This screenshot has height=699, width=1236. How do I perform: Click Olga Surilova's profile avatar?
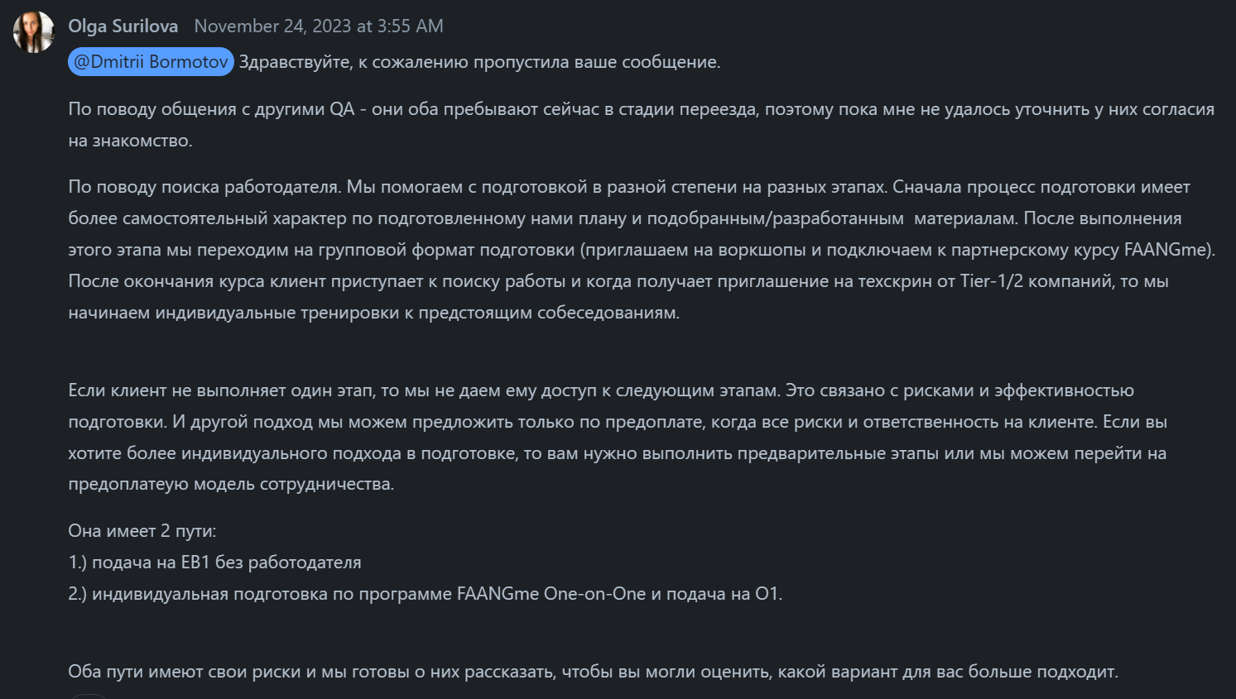click(x=34, y=32)
